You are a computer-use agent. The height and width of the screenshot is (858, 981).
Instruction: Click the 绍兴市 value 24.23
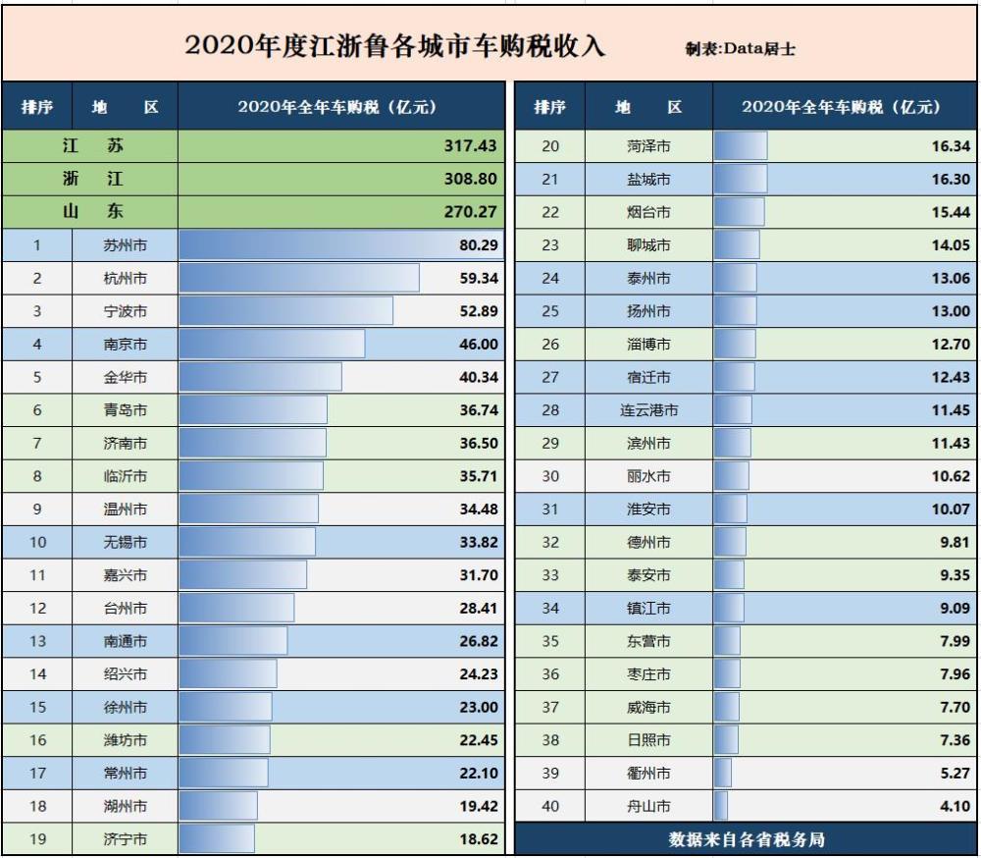click(479, 673)
